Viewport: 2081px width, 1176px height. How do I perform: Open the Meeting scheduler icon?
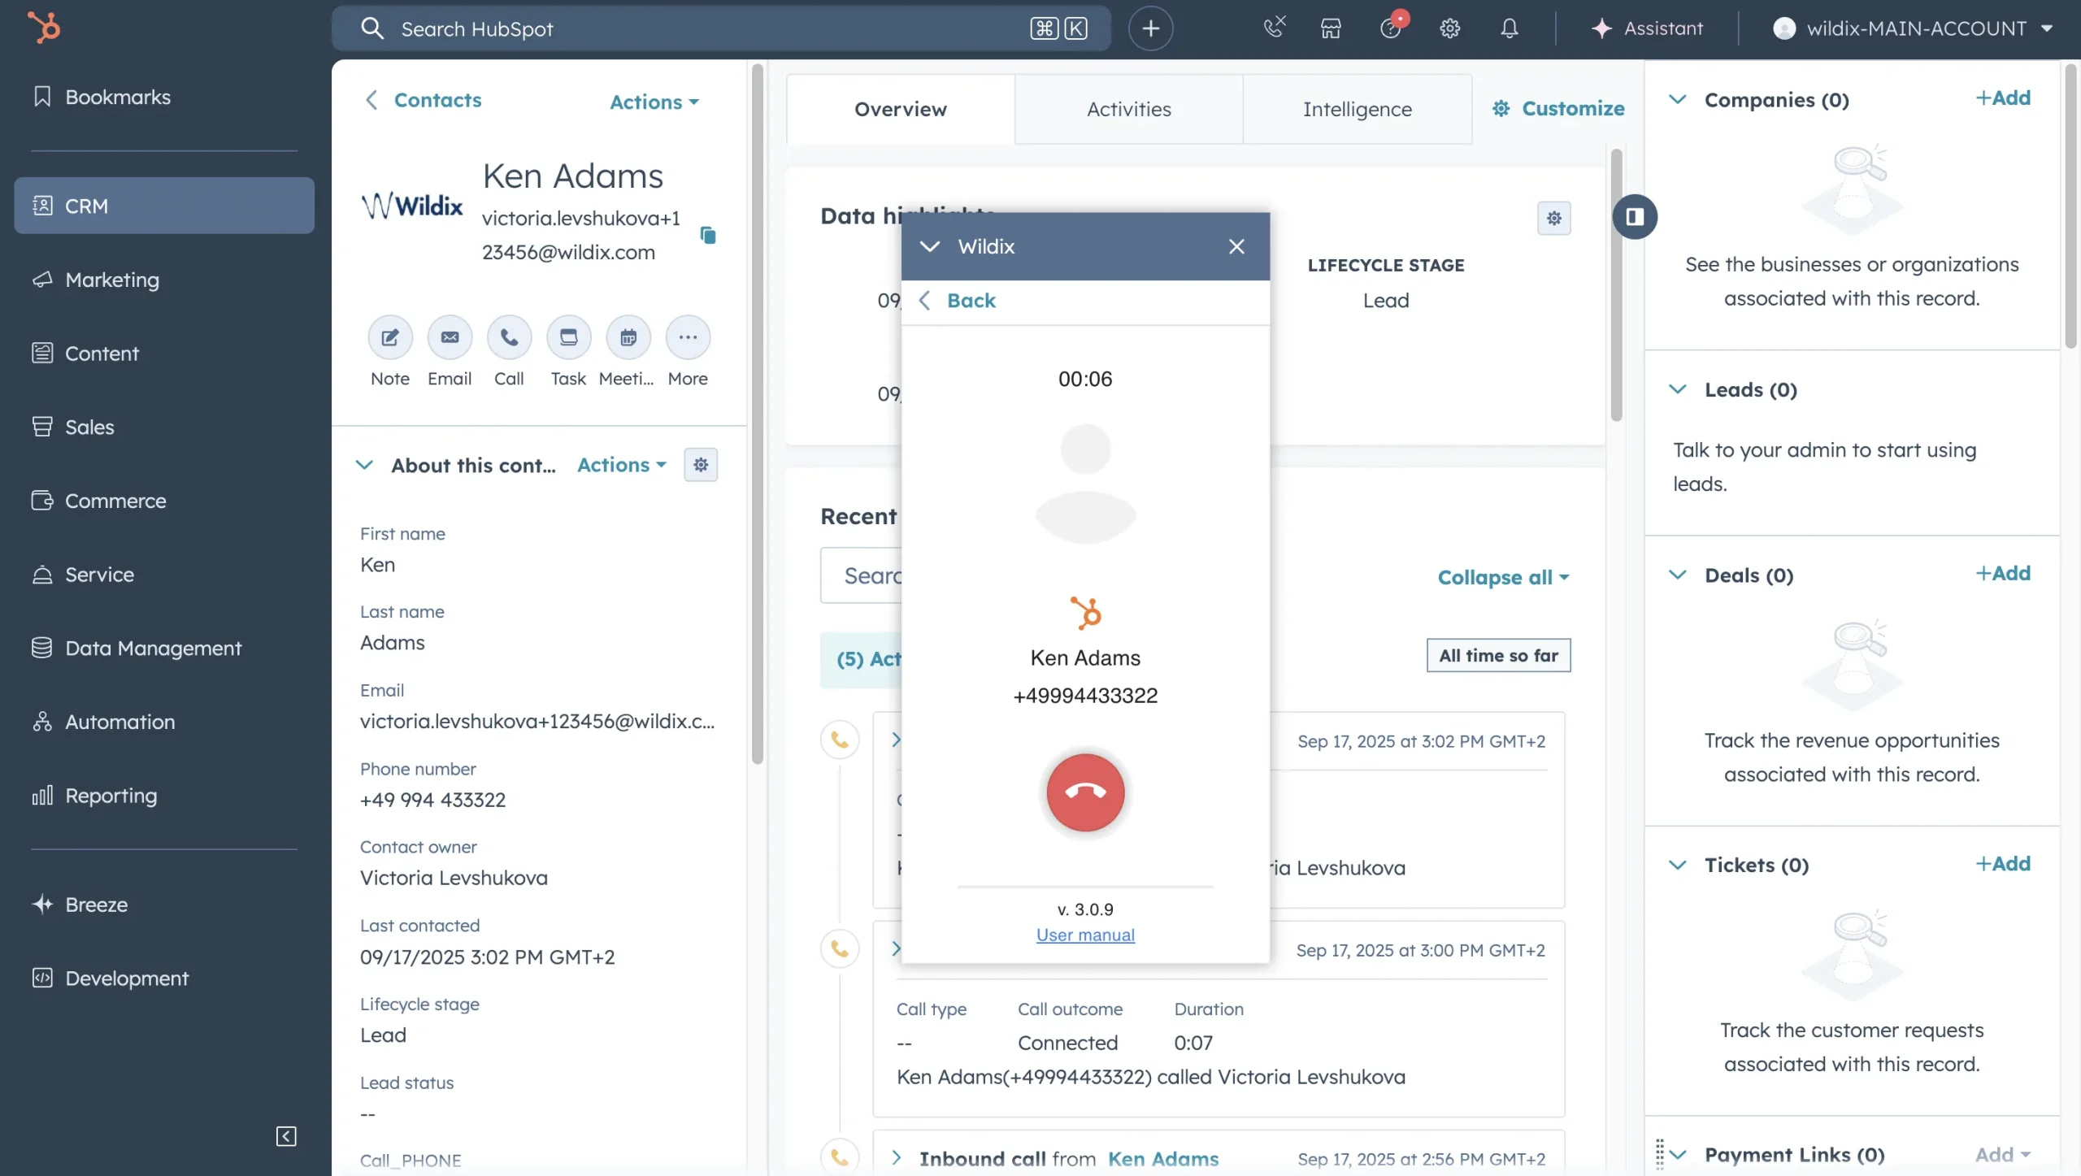[628, 337]
